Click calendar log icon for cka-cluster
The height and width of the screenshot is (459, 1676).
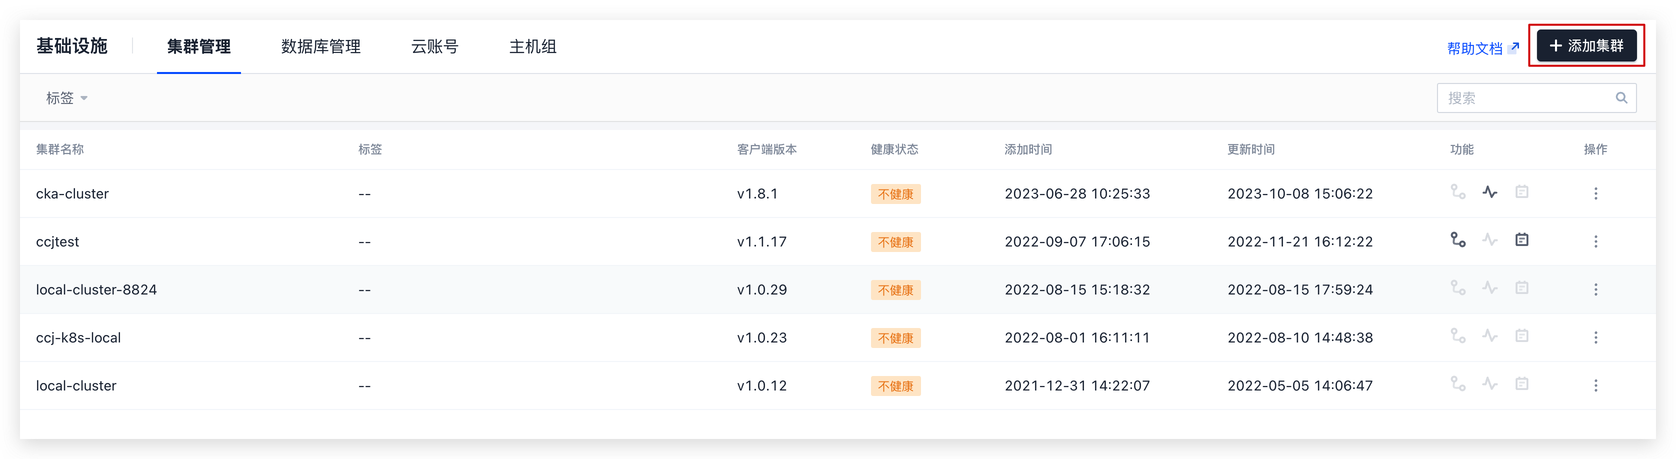coord(1522,192)
